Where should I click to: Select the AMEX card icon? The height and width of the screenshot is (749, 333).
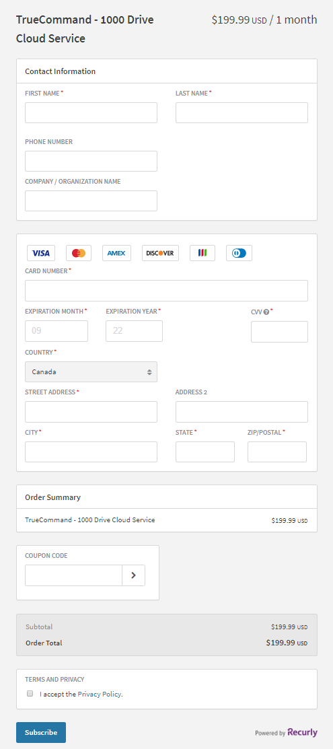[x=116, y=253]
